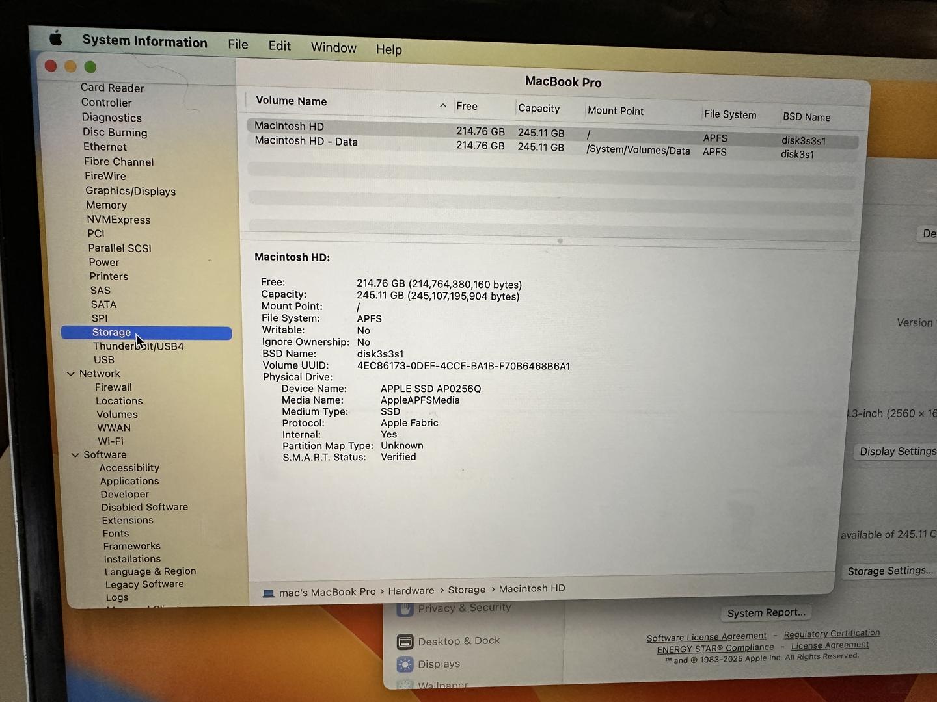
Task: Click the Displays sun icon
Action: point(405,664)
